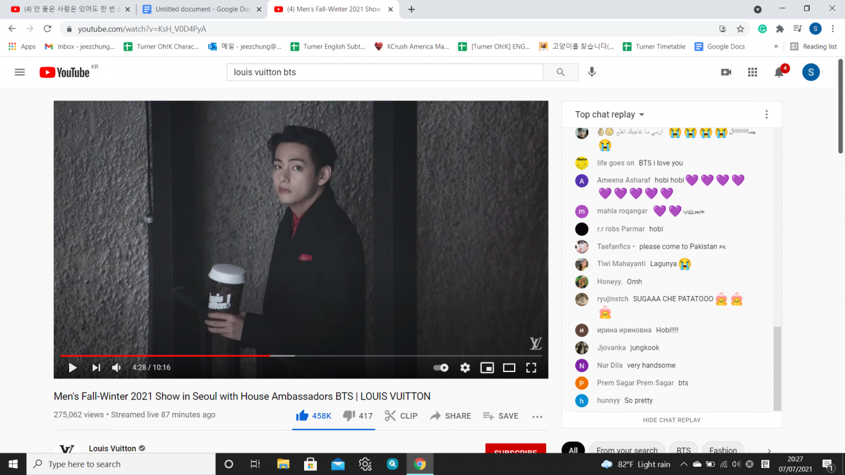The image size is (845, 475).
Task: Open the Mail app from taskbar
Action: click(x=338, y=464)
